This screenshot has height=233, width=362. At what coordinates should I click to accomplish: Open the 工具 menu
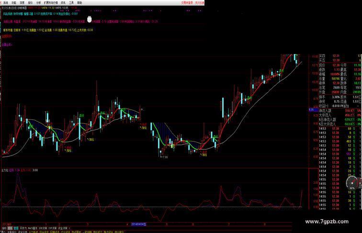(x=71, y=3)
